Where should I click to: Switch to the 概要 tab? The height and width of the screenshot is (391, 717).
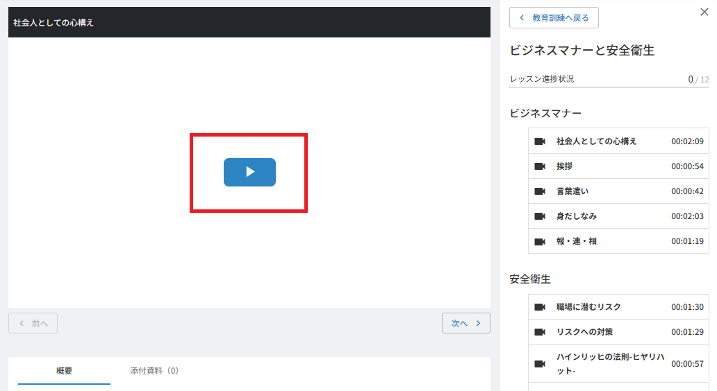point(64,371)
